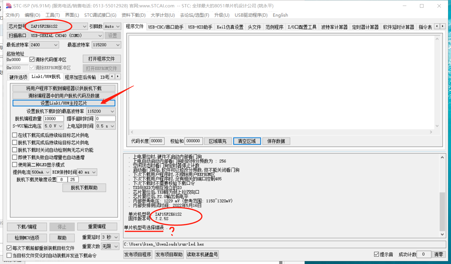Viewport: 451px width, 264px height.
Task: Click 清除编程器中的用户脱机代码及数据
Action: [64, 96]
